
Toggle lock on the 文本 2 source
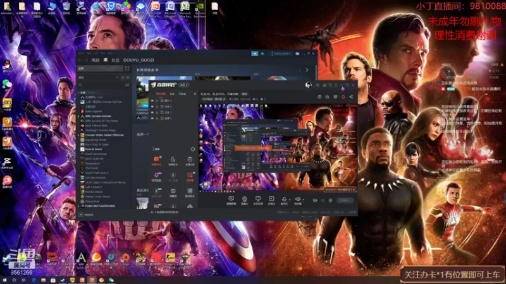[157, 107]
